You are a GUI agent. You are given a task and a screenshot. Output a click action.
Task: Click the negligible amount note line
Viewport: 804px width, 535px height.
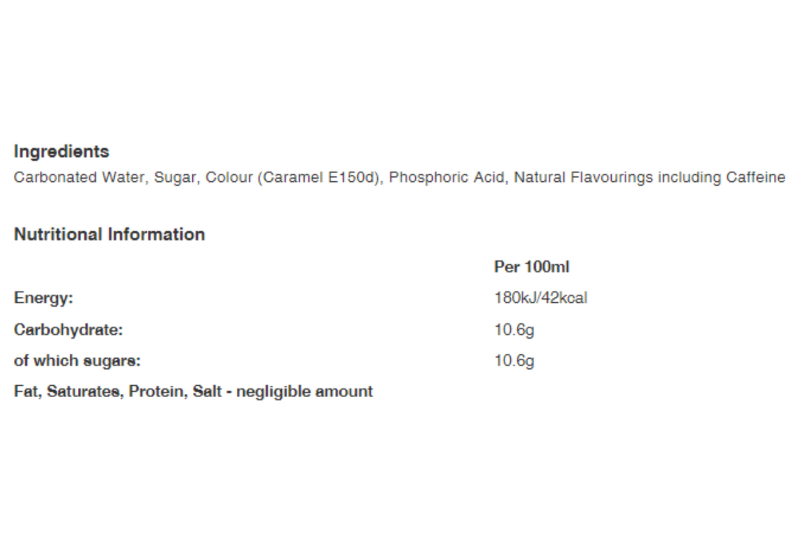coord(193,392)
